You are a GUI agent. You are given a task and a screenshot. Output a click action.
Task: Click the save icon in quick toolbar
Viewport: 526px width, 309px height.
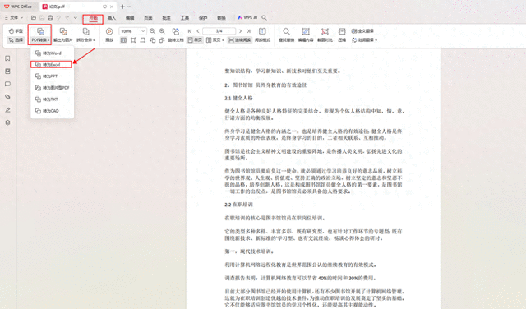click(42, 18)
